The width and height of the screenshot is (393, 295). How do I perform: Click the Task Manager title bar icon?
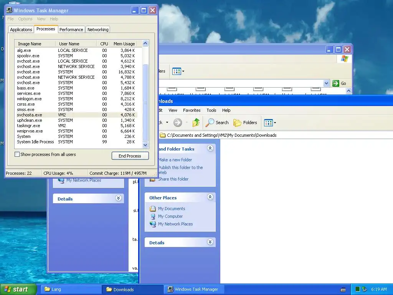[9, 10]
